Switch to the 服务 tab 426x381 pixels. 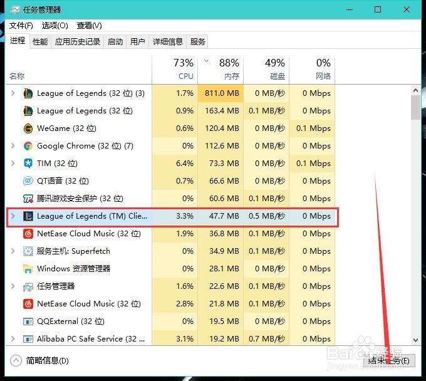tap(197, 42)
